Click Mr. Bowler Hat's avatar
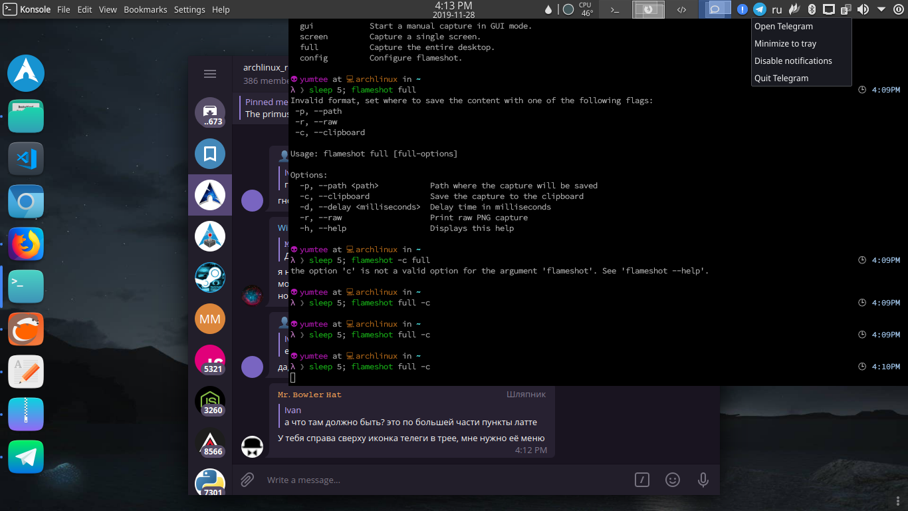 point(252,446)
